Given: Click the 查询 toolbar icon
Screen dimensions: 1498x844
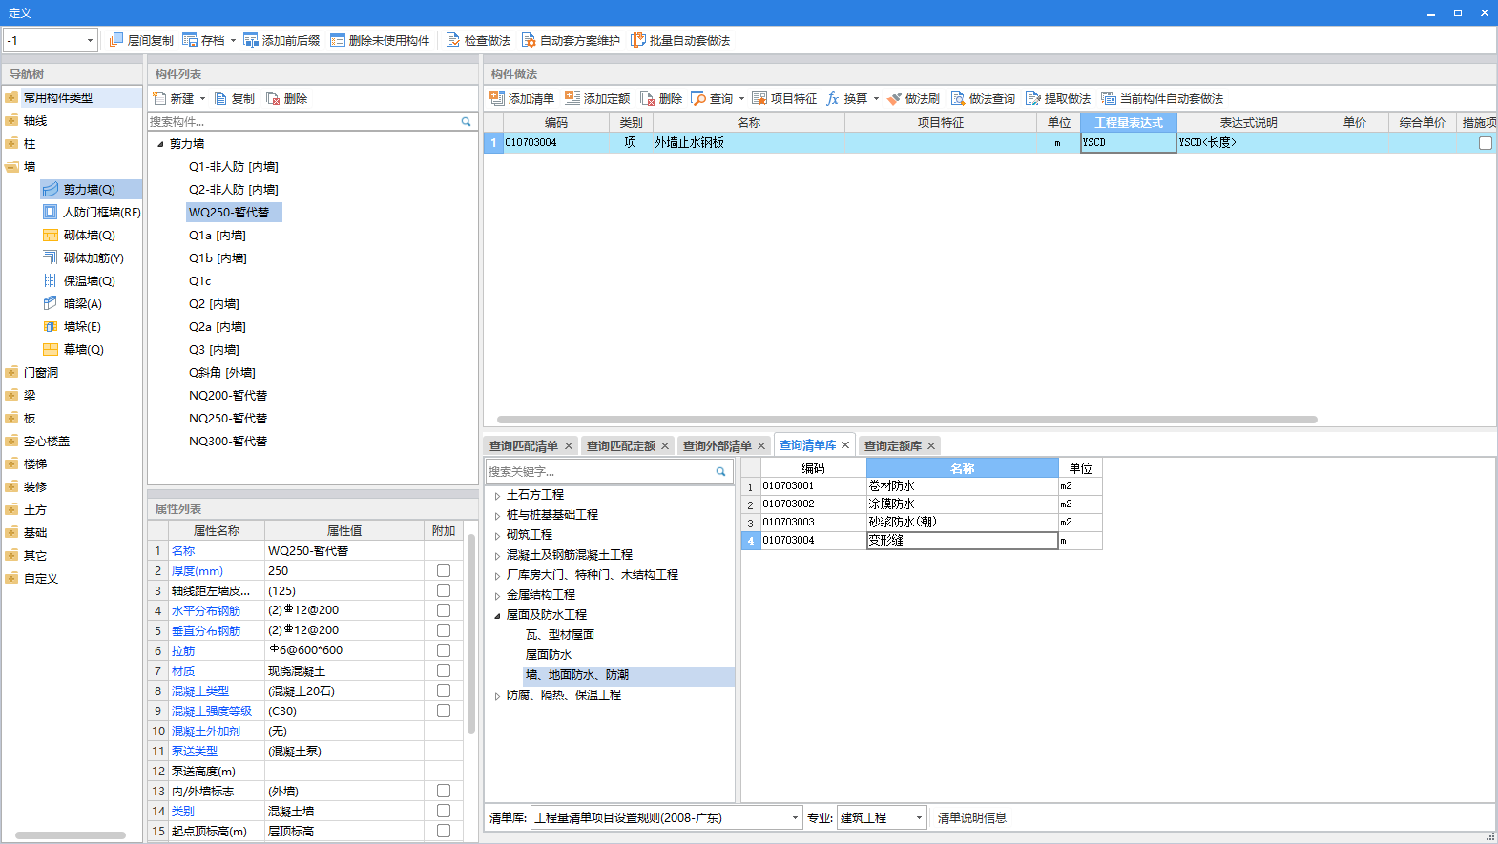Looking at the screenshot, I should (698, 98).
